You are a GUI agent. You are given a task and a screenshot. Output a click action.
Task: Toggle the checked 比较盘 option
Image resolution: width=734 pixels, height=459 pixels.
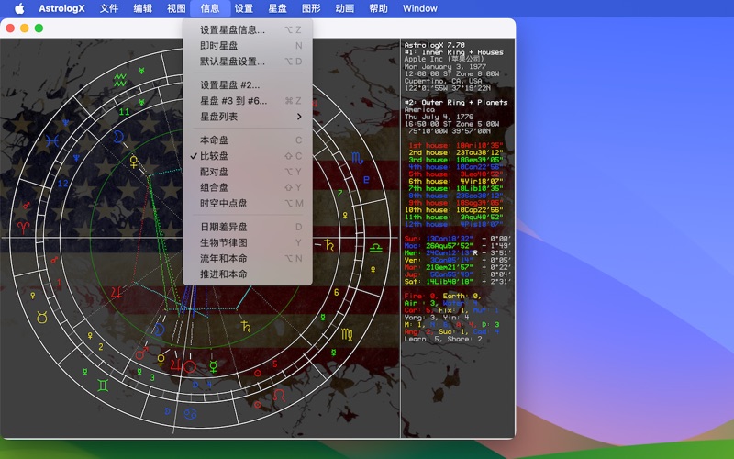248,156
